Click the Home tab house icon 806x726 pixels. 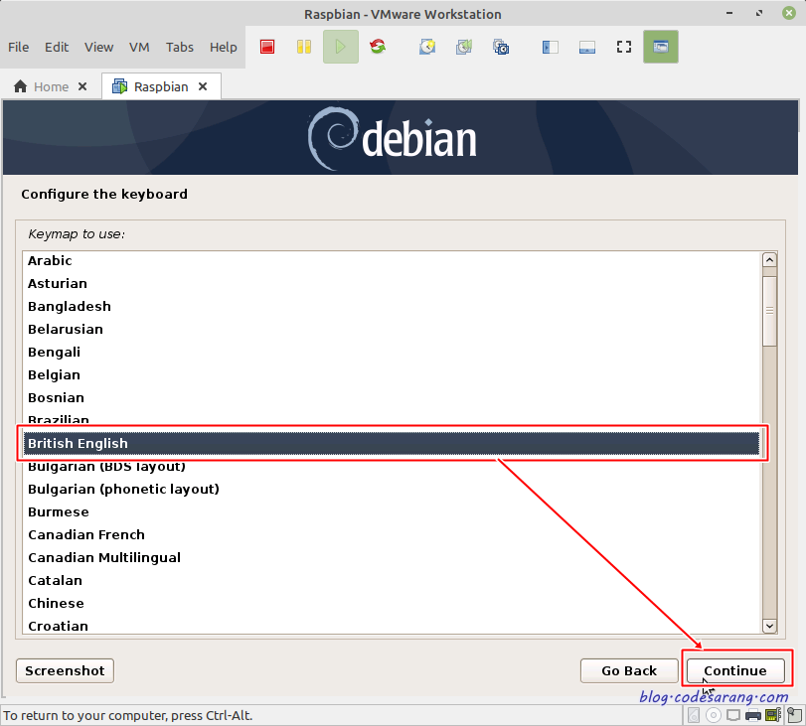pos(21,86)
